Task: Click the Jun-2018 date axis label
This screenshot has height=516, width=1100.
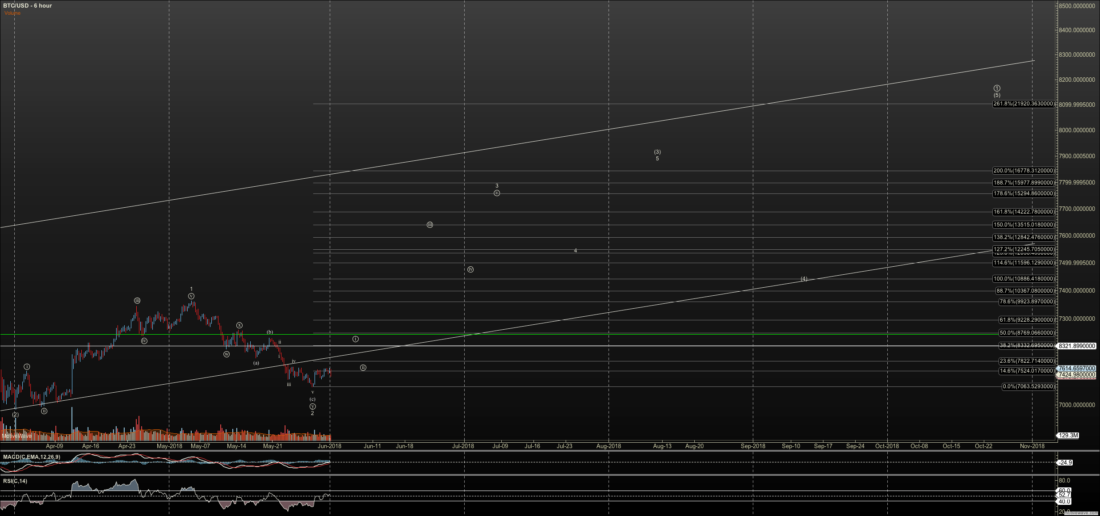Action: pos(330,446)
